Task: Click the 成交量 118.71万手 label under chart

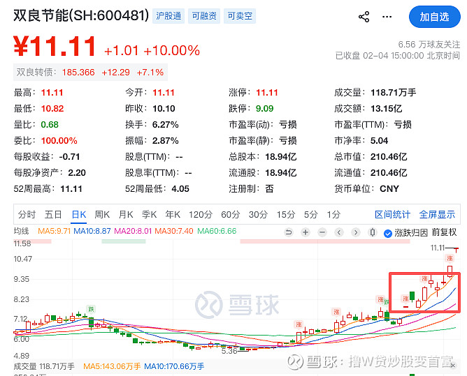Action: point(44,366)
